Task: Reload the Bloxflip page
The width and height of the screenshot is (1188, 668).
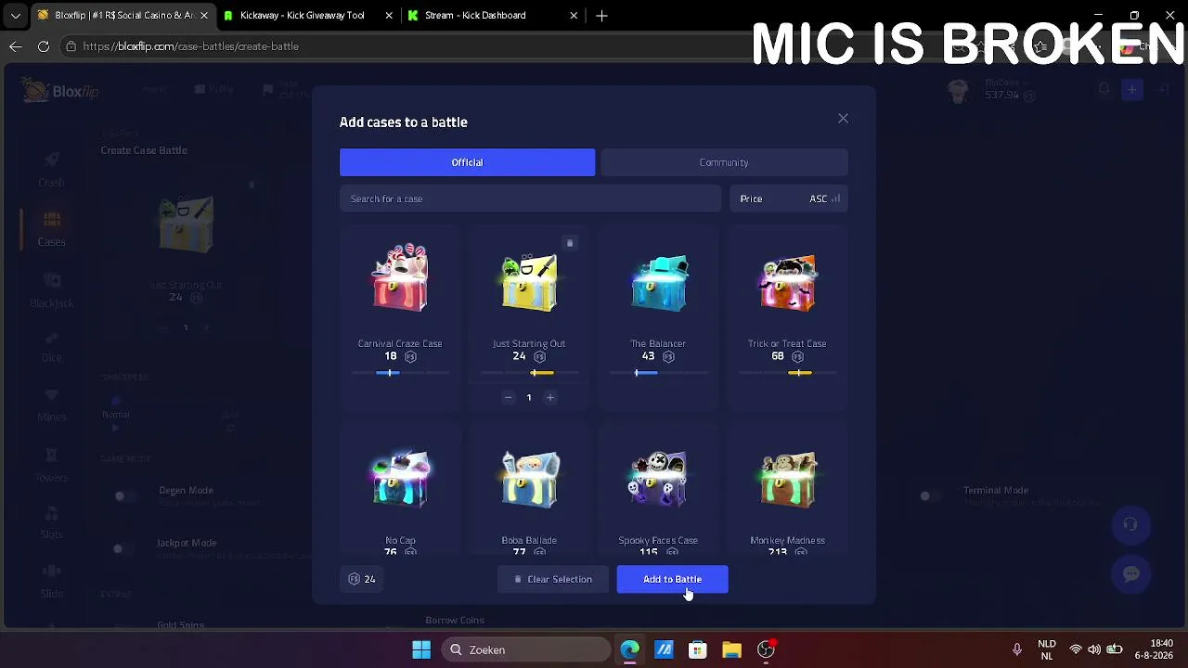Action: click(44, 46)
